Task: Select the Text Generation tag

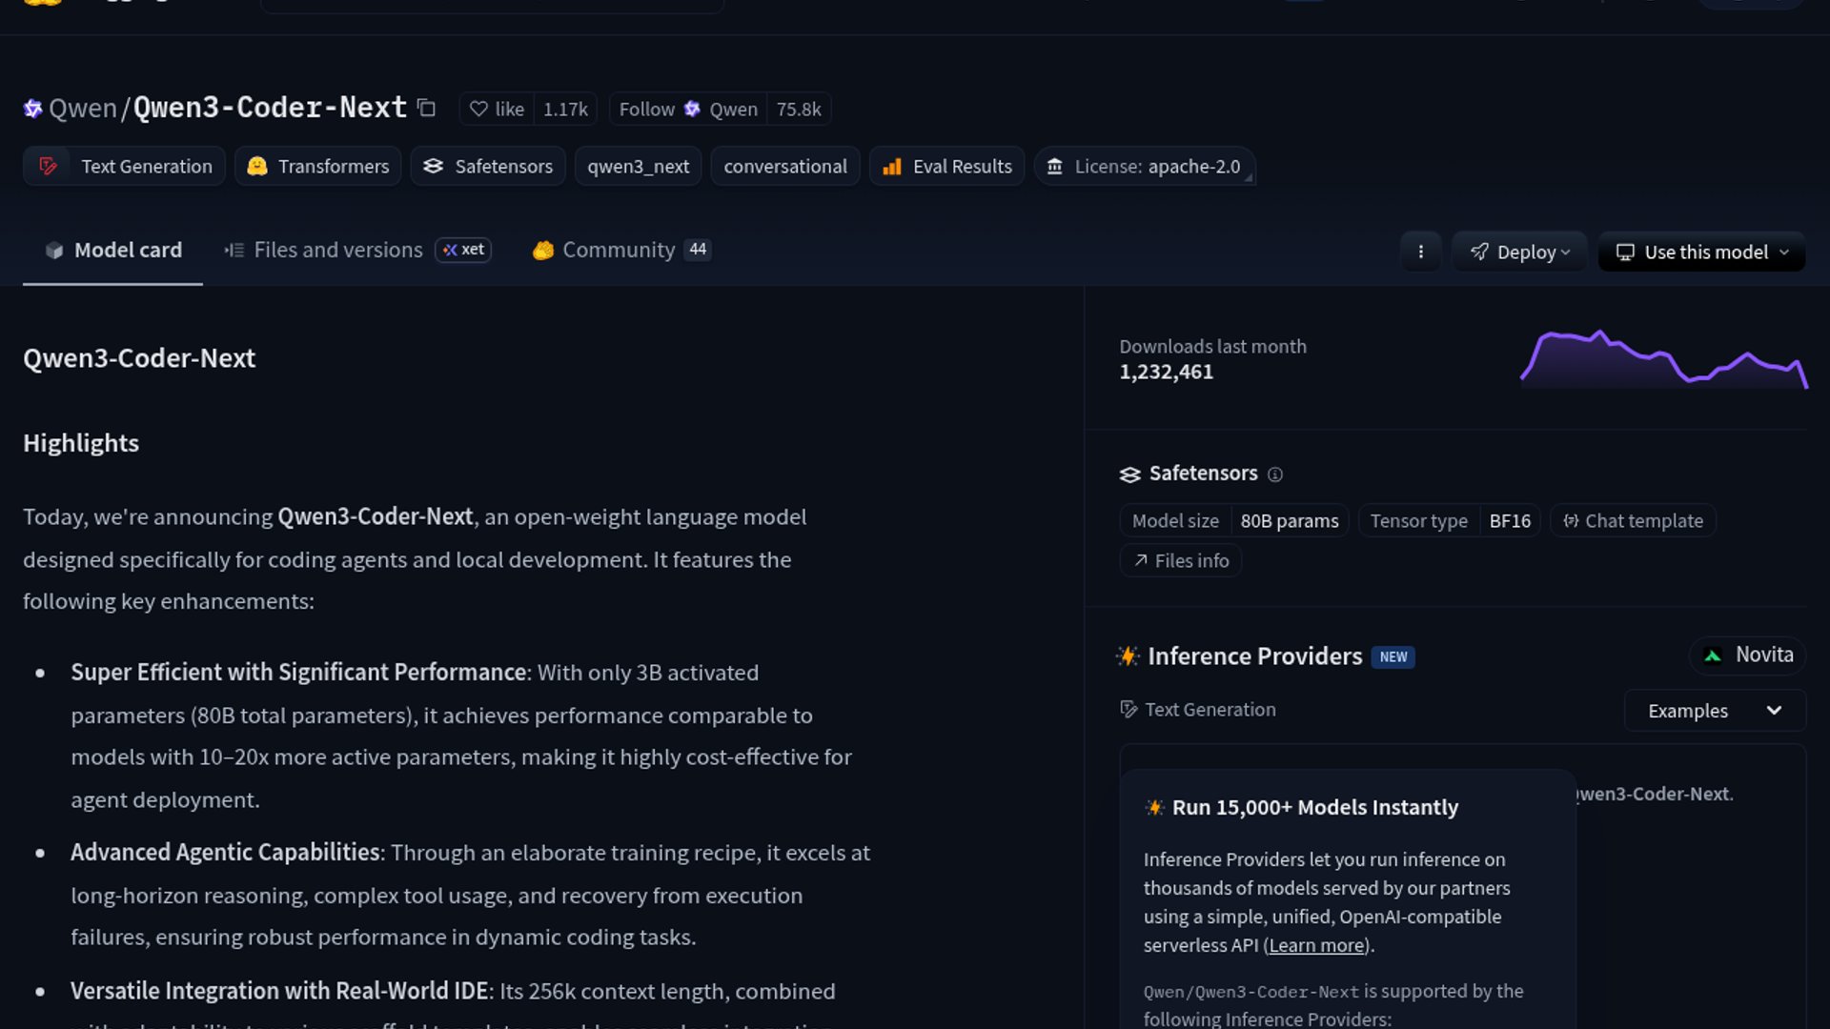Action: [125, 167]
